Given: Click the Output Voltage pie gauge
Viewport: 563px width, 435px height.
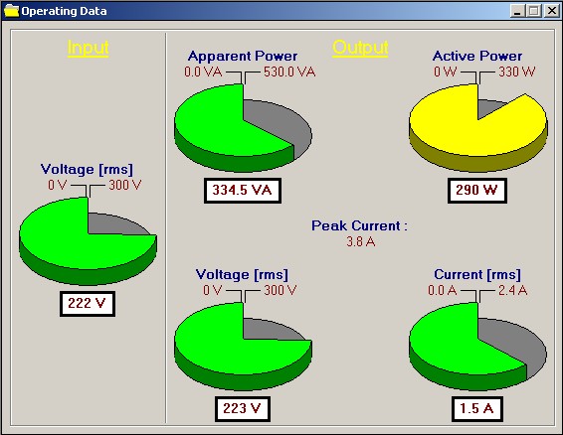Looking at the screenshot, I should tap(243, 347).
